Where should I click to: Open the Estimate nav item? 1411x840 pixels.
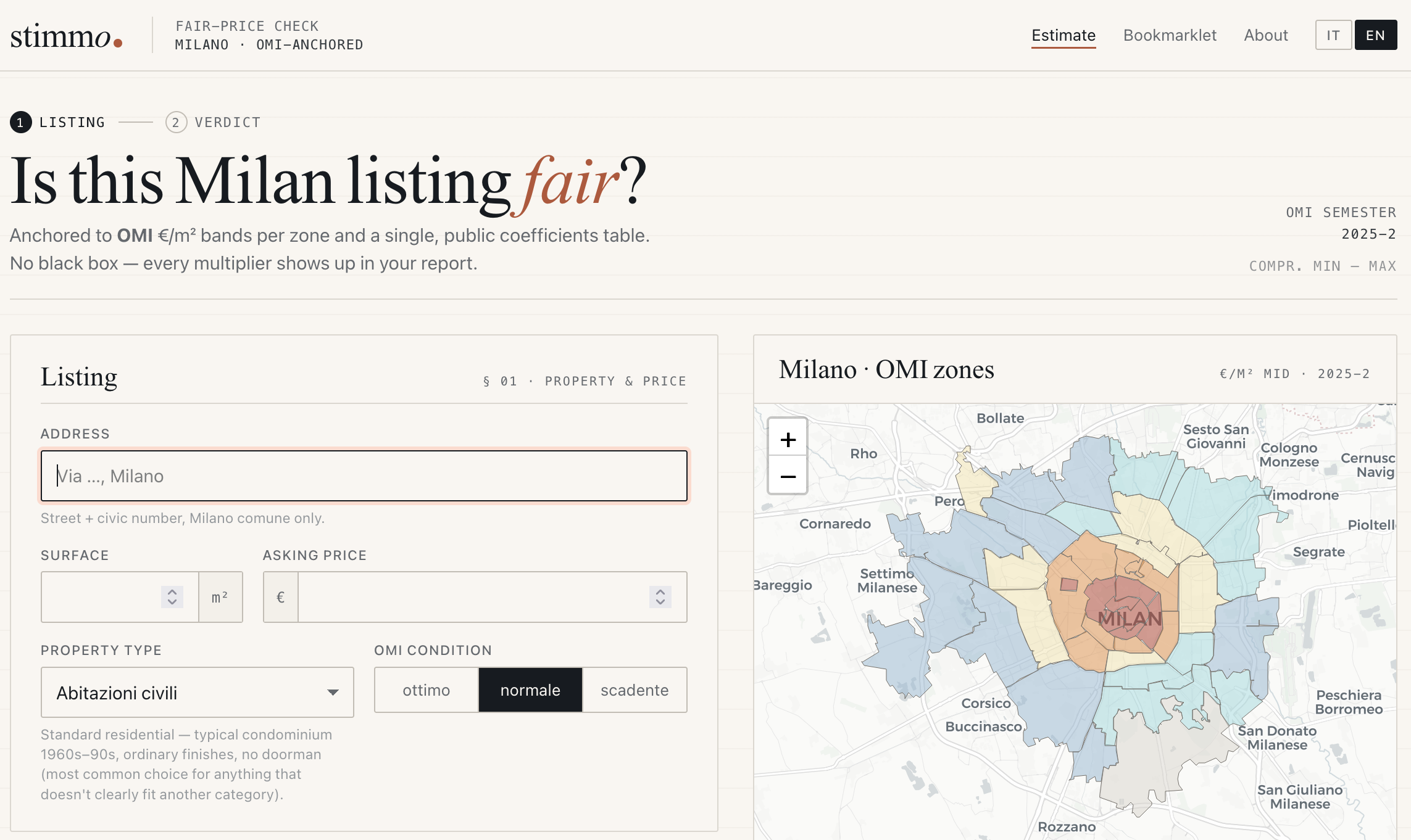[1063, 35]
